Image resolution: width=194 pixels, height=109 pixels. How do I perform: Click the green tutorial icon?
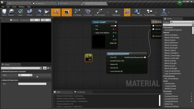click(x=180, y=3)
